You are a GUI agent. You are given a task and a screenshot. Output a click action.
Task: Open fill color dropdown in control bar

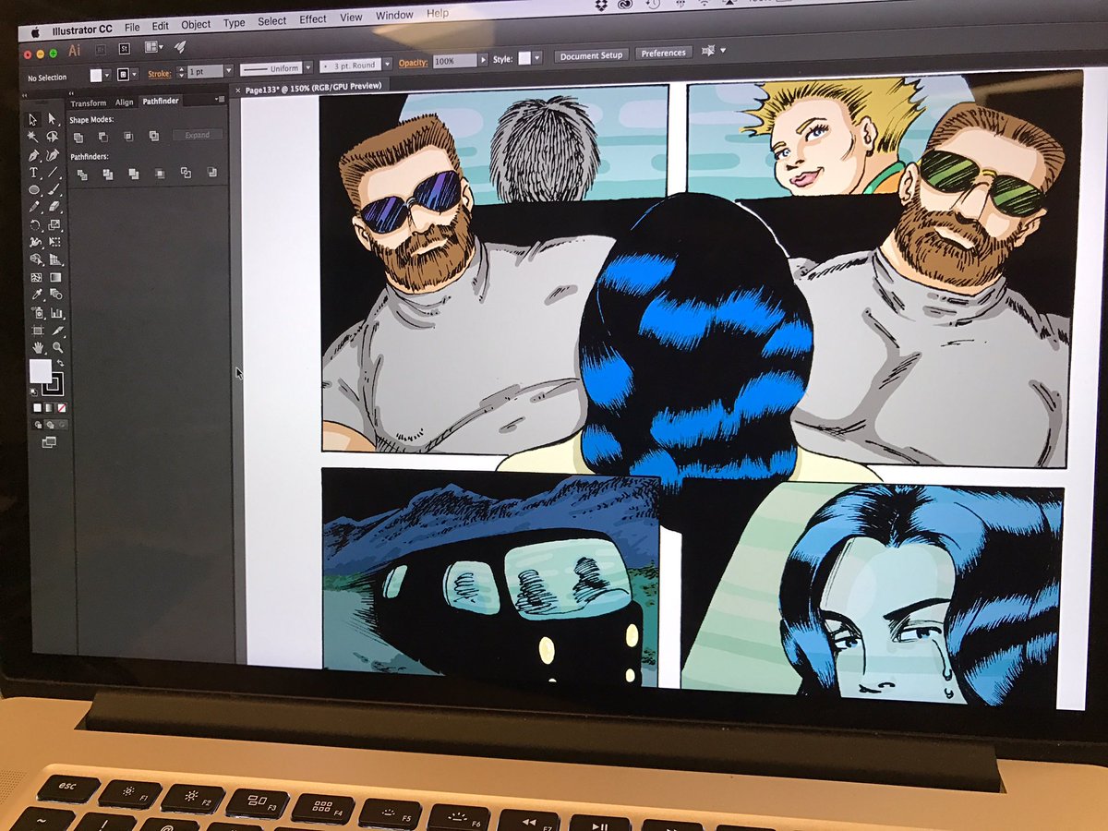(106, 74)
